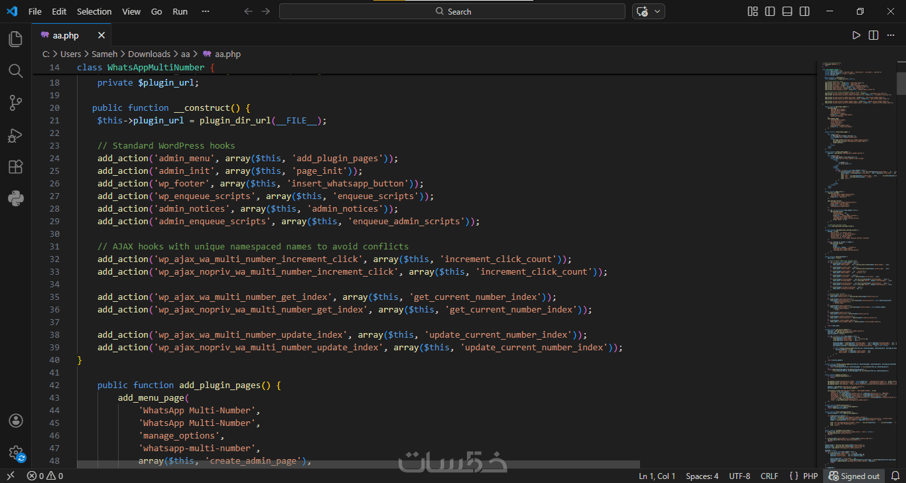Screen dimensions: 906x483
Task: Click the "Standard WordPress hooks" comment
Action: tap(166, 145)
